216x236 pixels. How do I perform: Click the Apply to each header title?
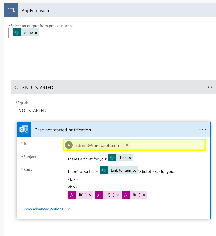pos(35,11)
